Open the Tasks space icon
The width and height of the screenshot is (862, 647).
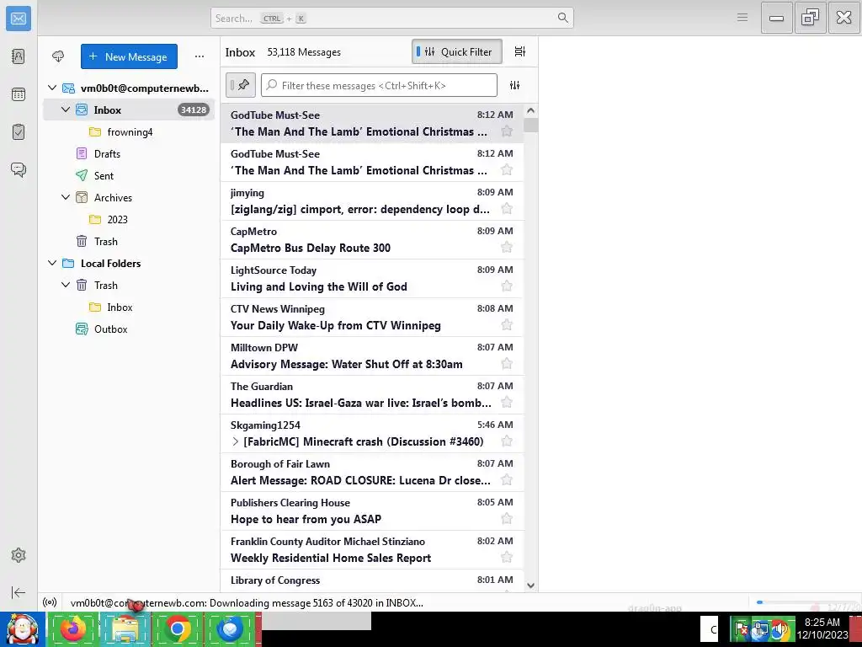[x=19, y=132]
